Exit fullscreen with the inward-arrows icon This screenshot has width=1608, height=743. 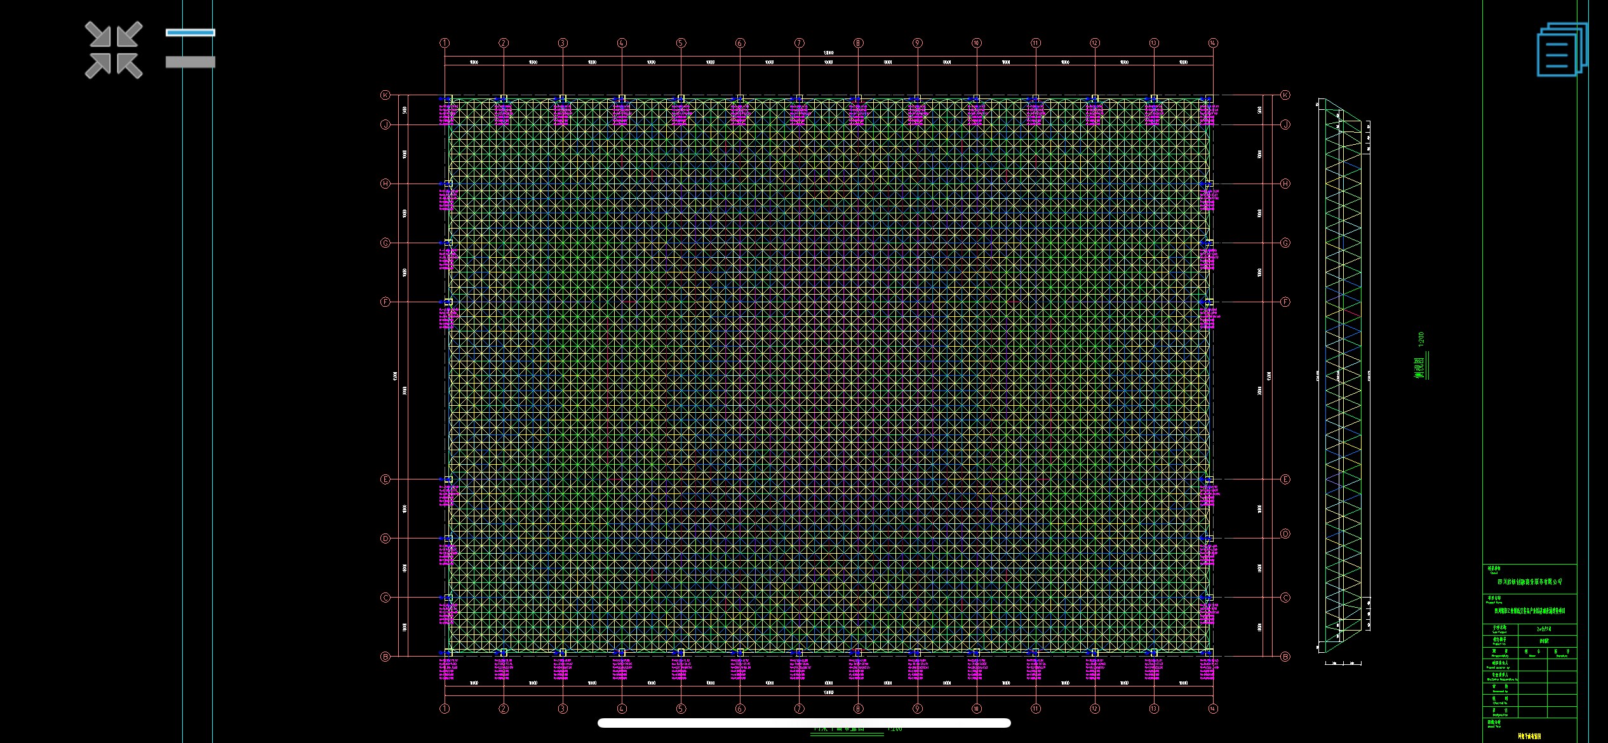tap(114, 50)
